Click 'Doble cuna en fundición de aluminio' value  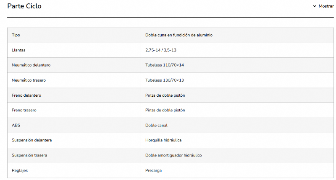coord(179,35)
